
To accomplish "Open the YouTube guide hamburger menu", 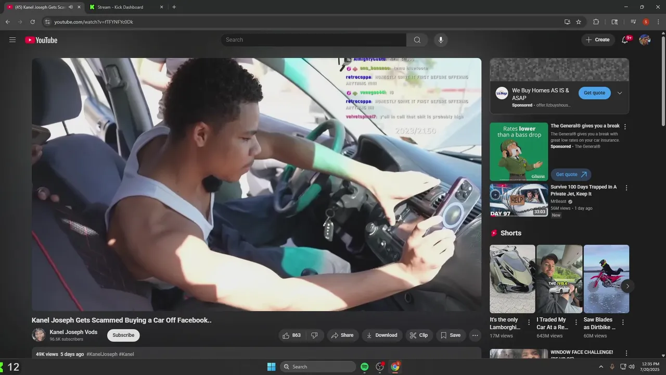I will point(12,40).
